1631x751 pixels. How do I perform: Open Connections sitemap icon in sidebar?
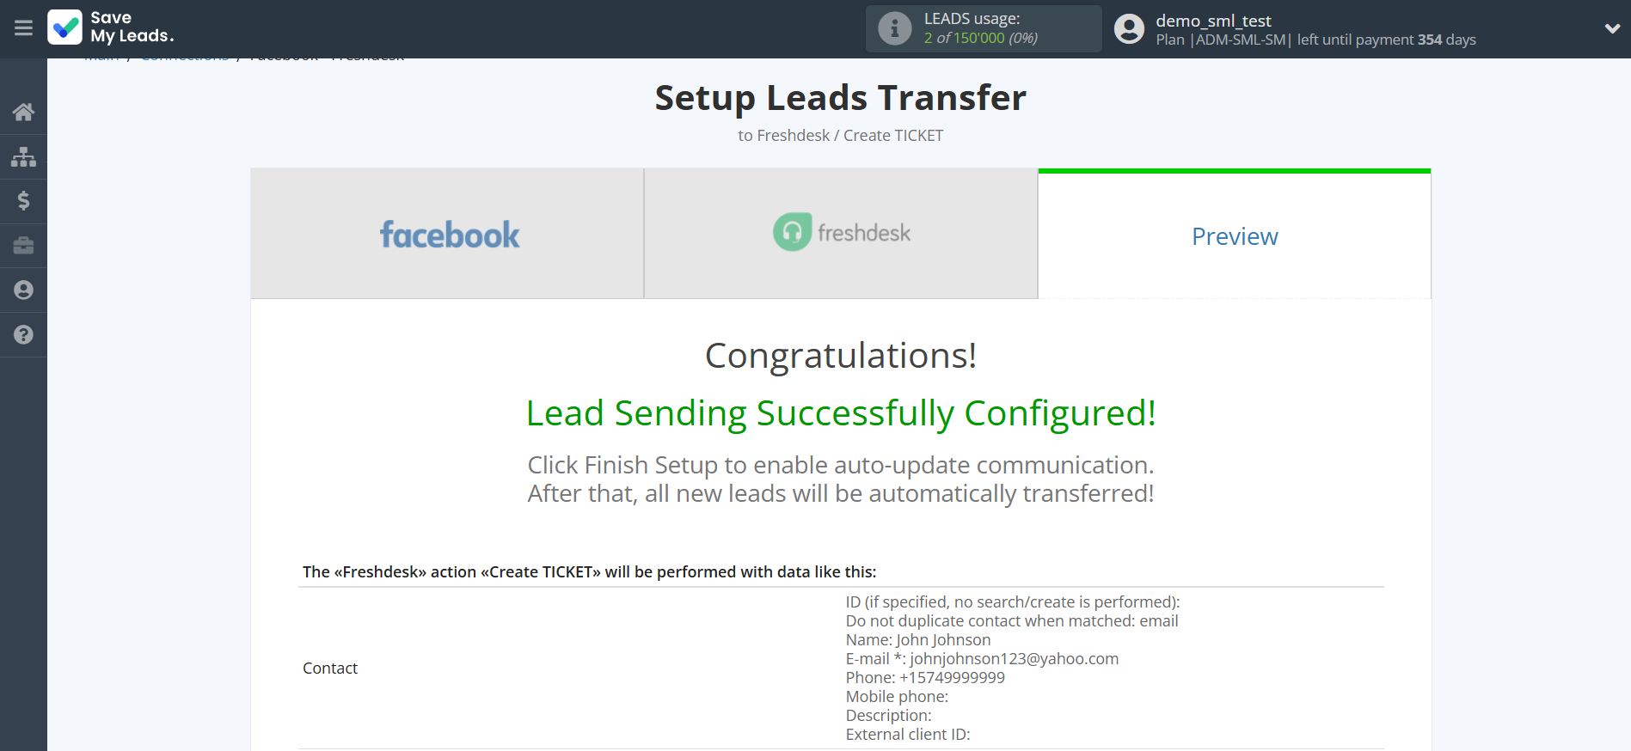23,156
